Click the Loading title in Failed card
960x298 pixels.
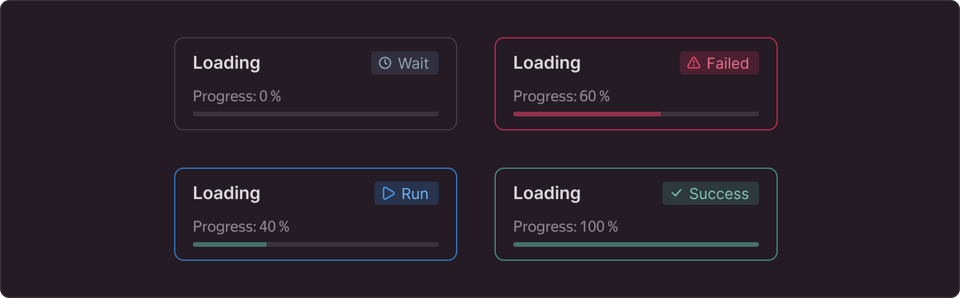[x=547, y=63]
